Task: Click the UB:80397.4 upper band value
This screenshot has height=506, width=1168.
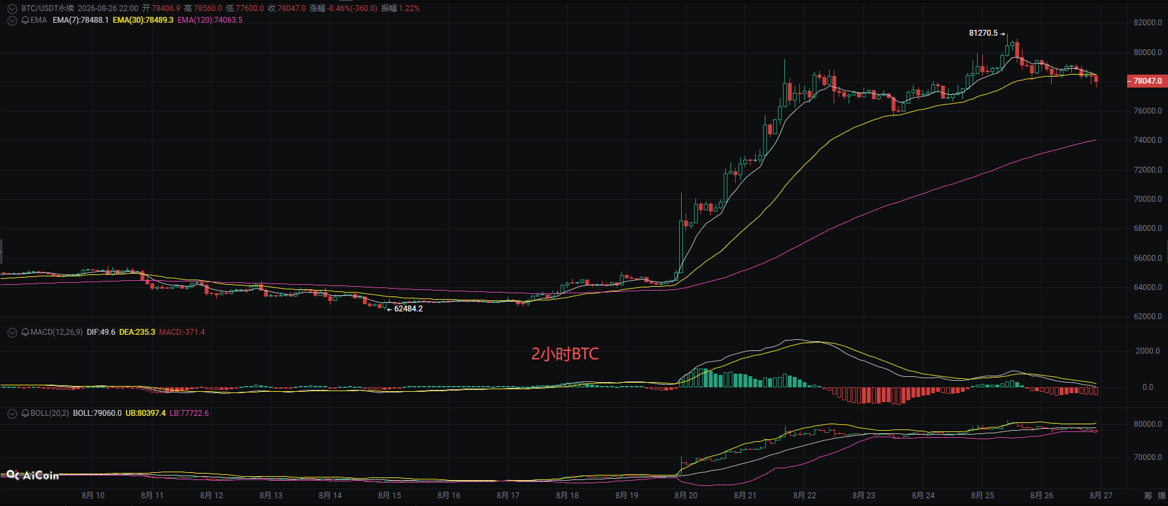Action: tap(145, 413)
